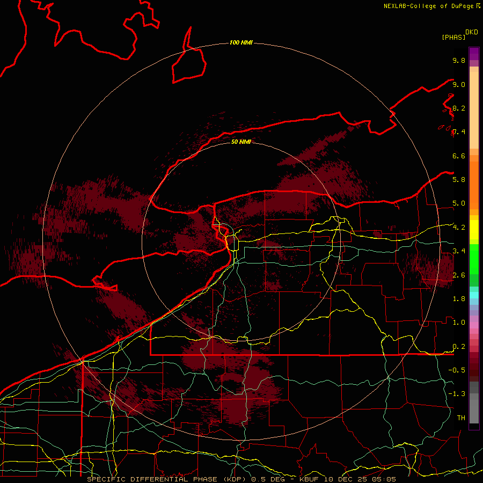The image size is (483, 483).
Task: Select the 1.8 legend value
Action: point(459,299)
